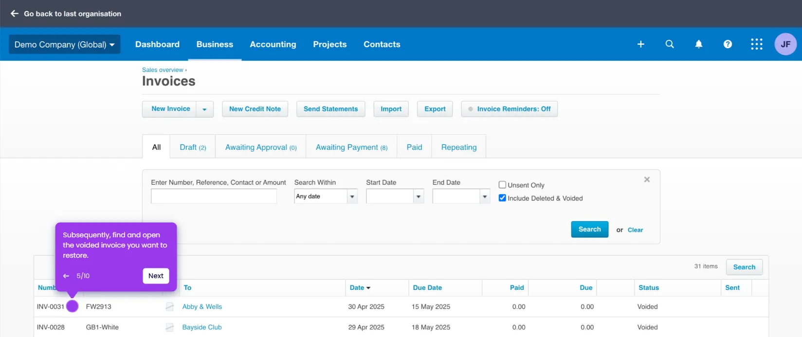Open the New Invoice dropdown arrow
Image resolution: width=802 pixels, height=337 pixels.
tap(204, 109)
